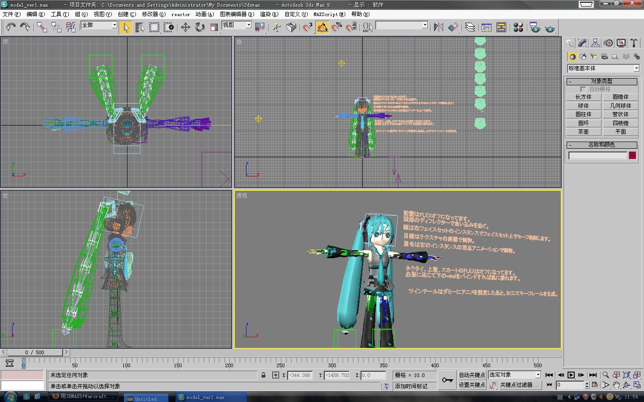Viewport: 644px width, 402px height.
Task: Toggle Percent Snap magnet icon
Action: pos(337,27)
